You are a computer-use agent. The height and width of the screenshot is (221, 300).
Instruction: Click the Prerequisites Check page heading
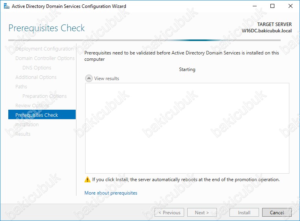coord(47,28)
